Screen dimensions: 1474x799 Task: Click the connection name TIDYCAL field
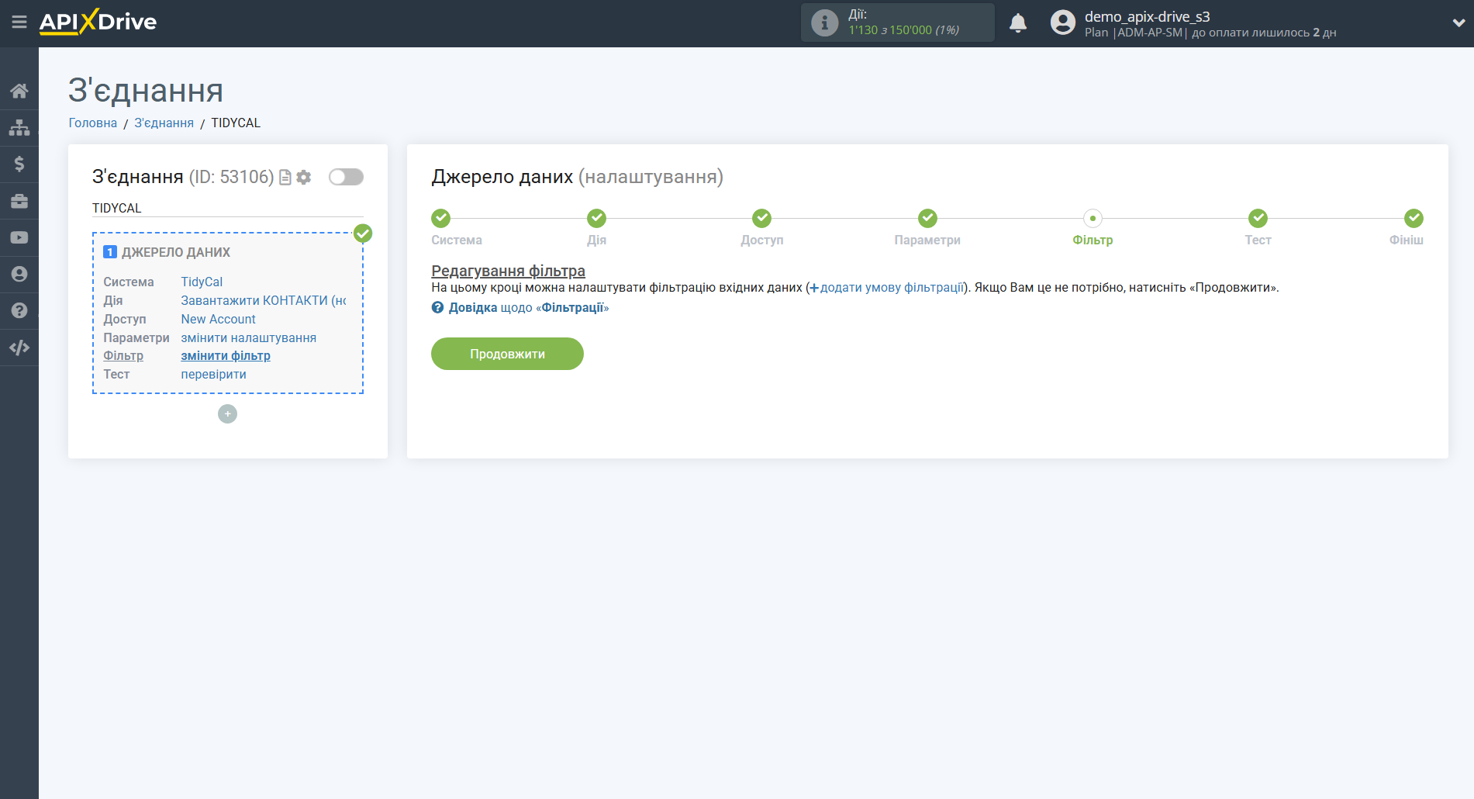click(x=227, y=208)
